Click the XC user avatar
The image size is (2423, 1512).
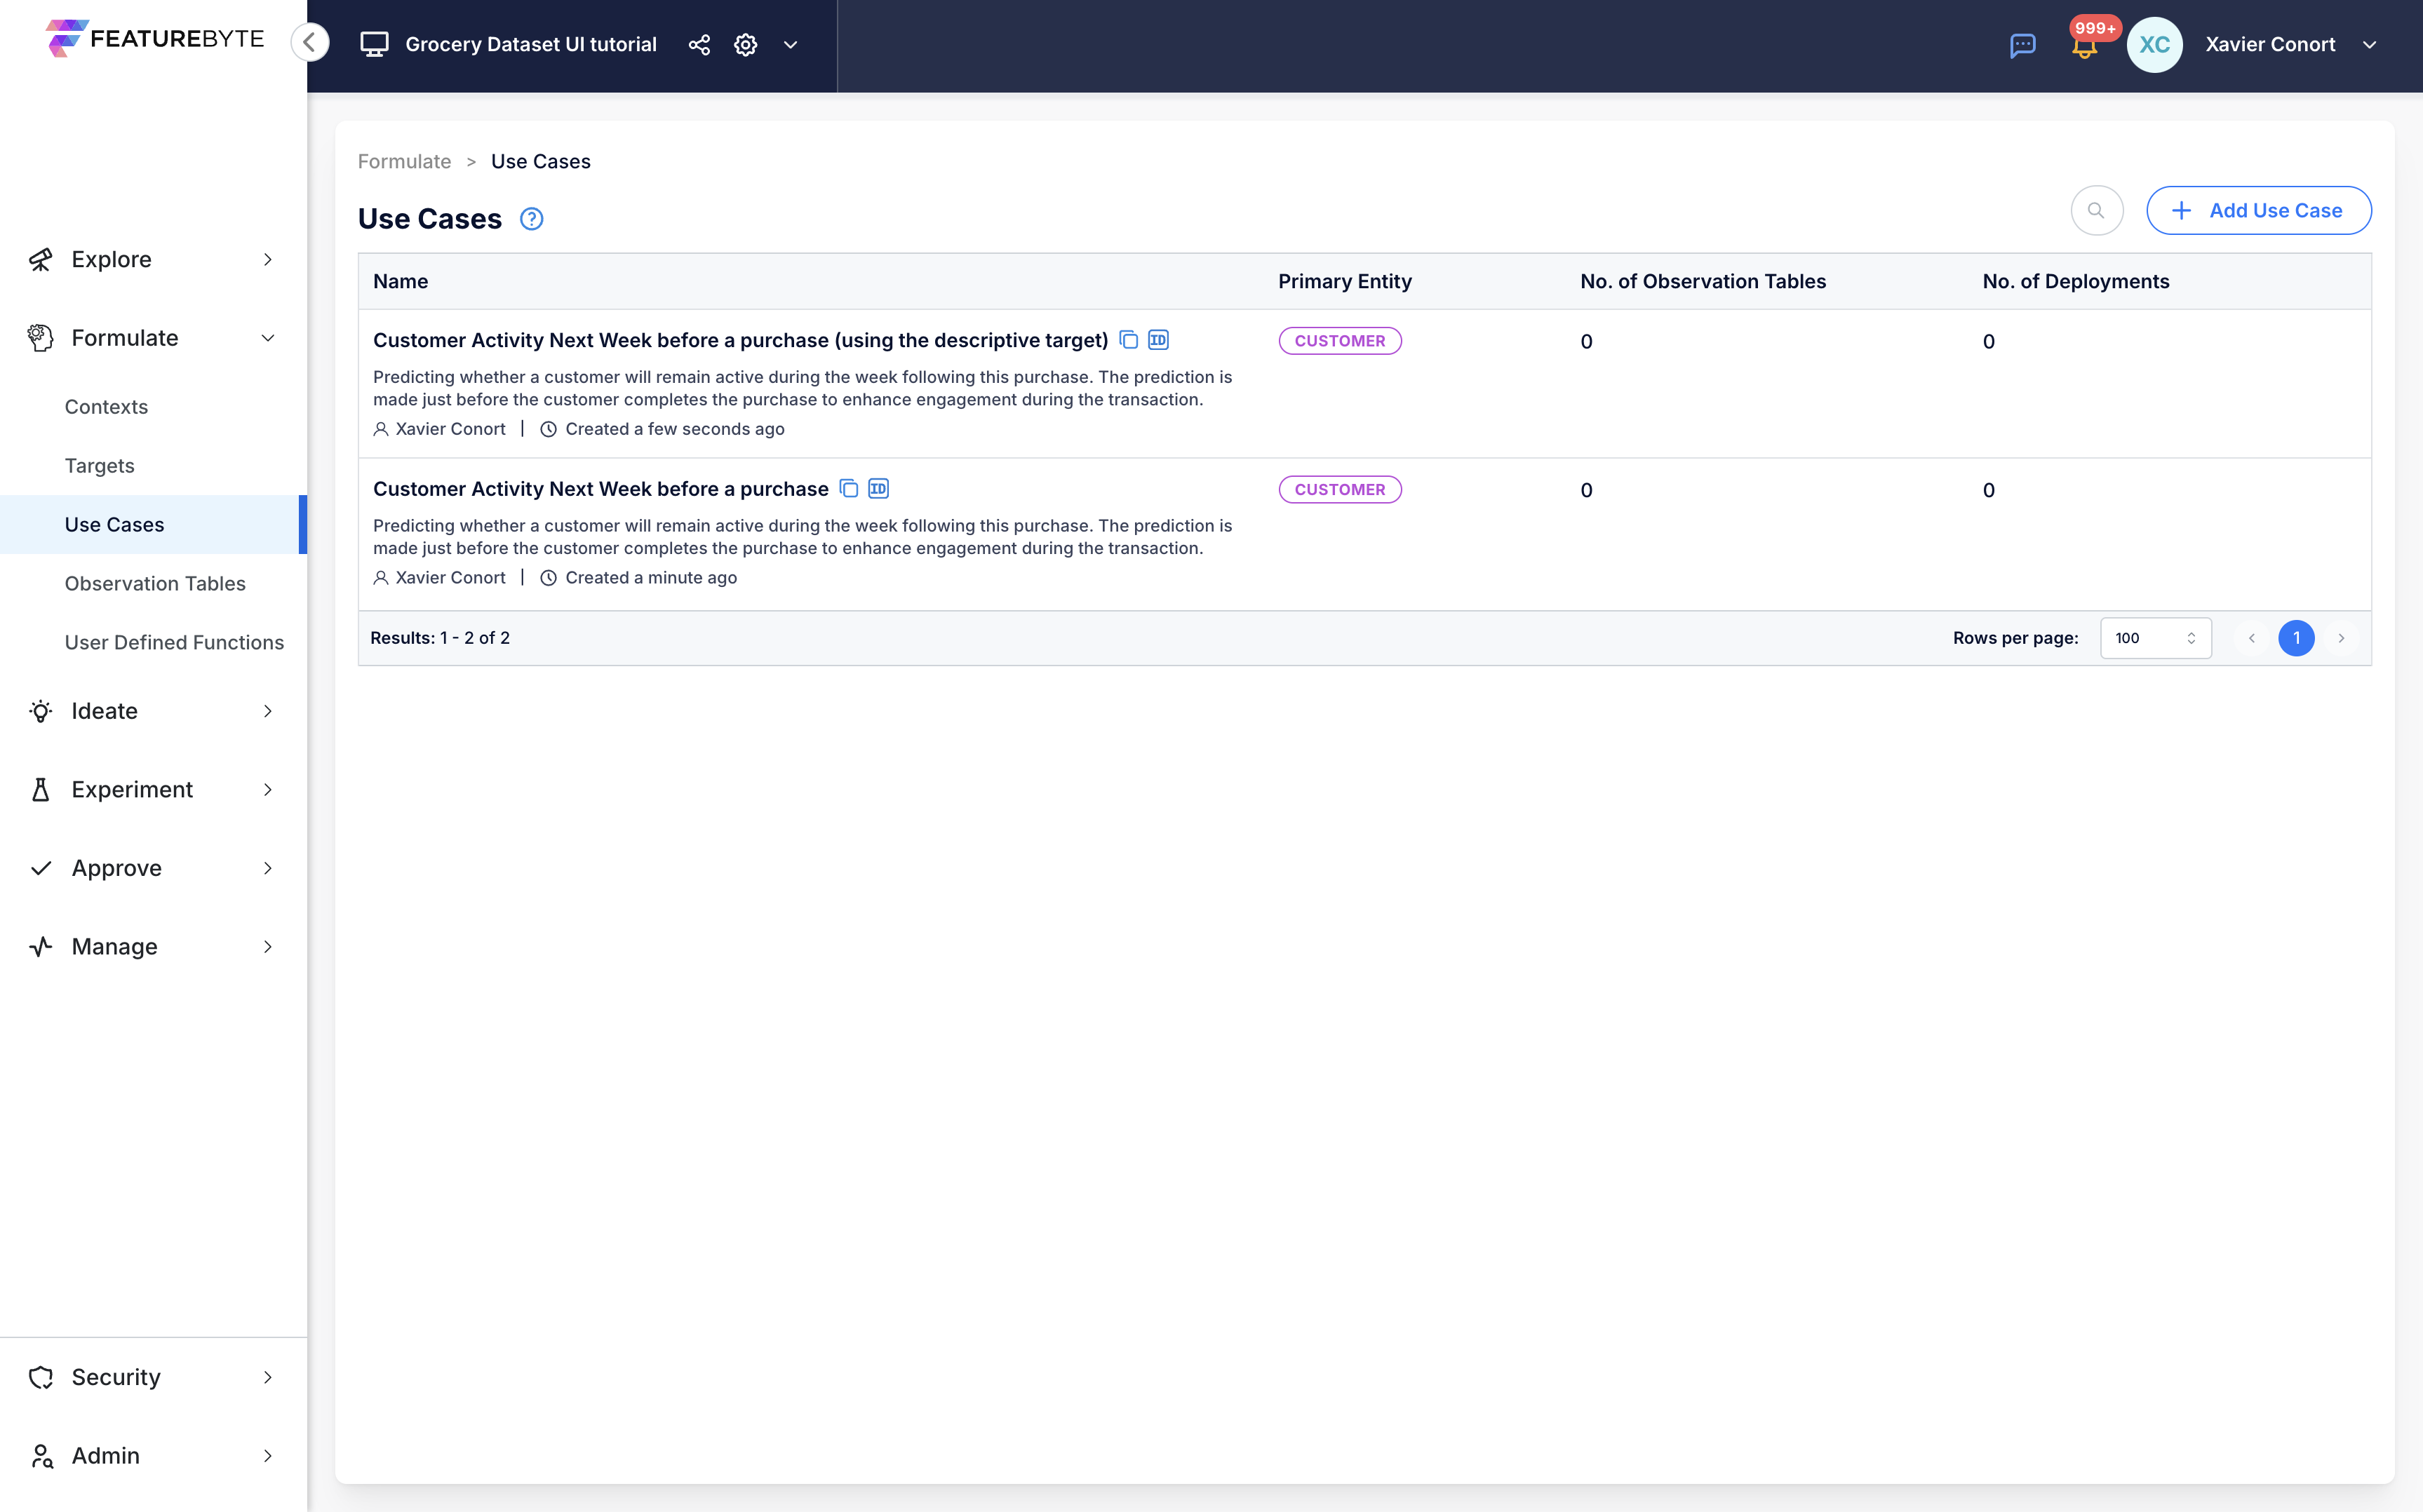click(2154, 45)
